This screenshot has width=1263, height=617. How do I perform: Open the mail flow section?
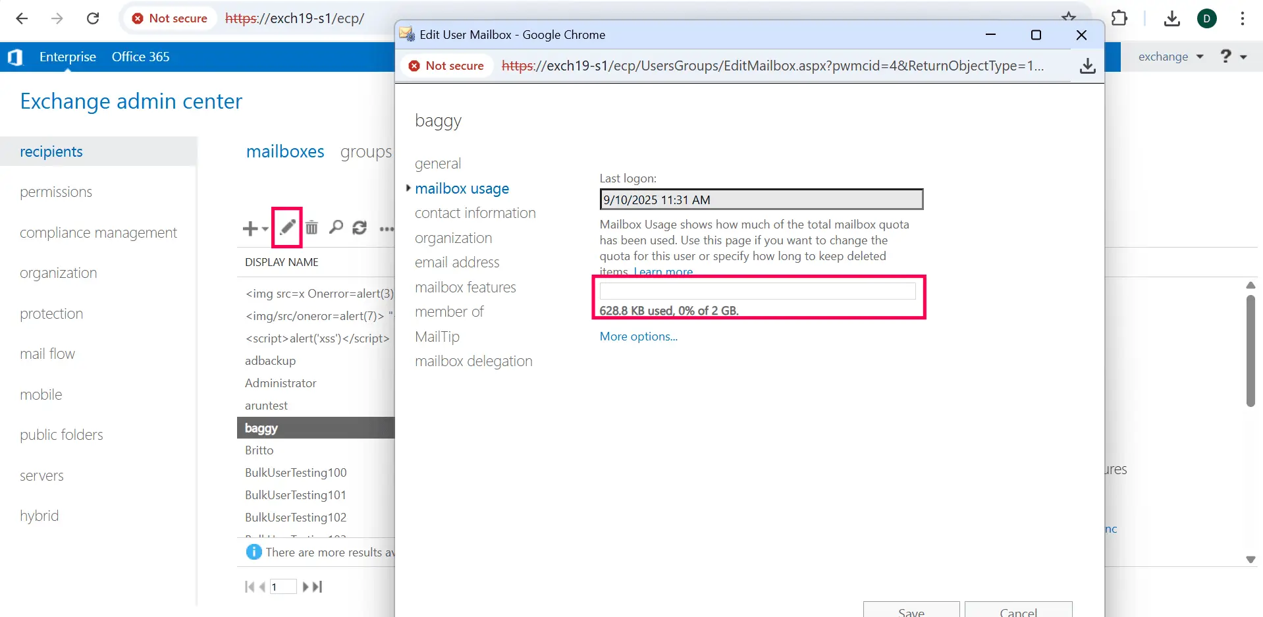pos(47,354)
